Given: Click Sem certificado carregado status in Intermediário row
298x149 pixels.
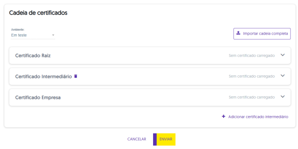Looking at the screenshot, I should (x=252, y=76).
